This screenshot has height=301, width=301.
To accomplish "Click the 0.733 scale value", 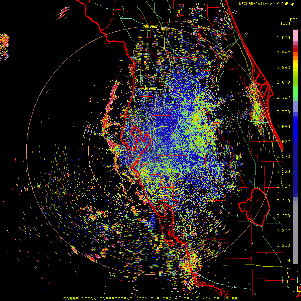I will coord(283,112).
